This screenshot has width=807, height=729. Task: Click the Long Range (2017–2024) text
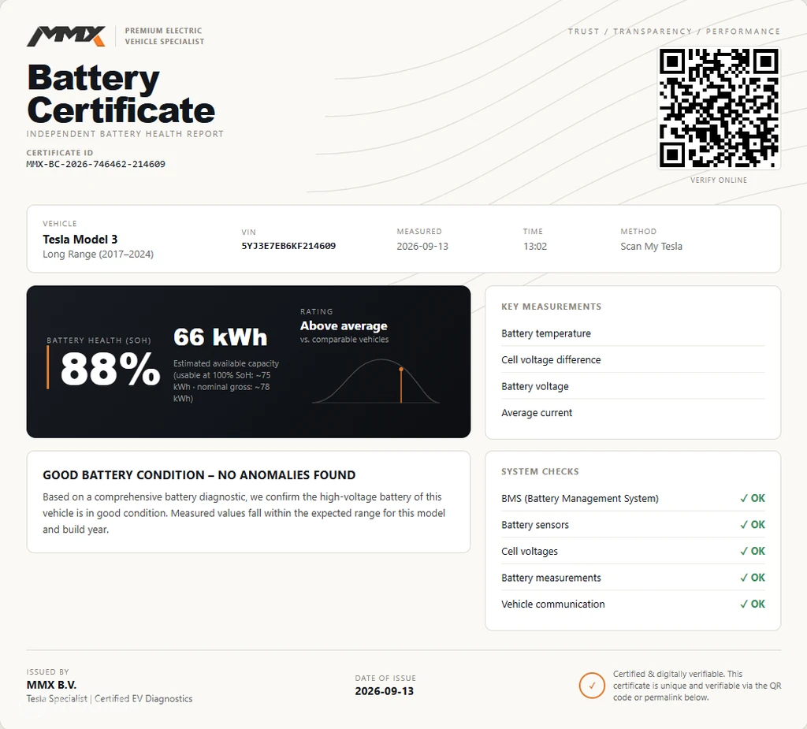pos(99,255)
